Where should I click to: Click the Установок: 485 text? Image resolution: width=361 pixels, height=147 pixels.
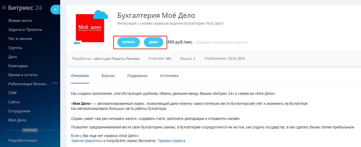tap(160, 59)
